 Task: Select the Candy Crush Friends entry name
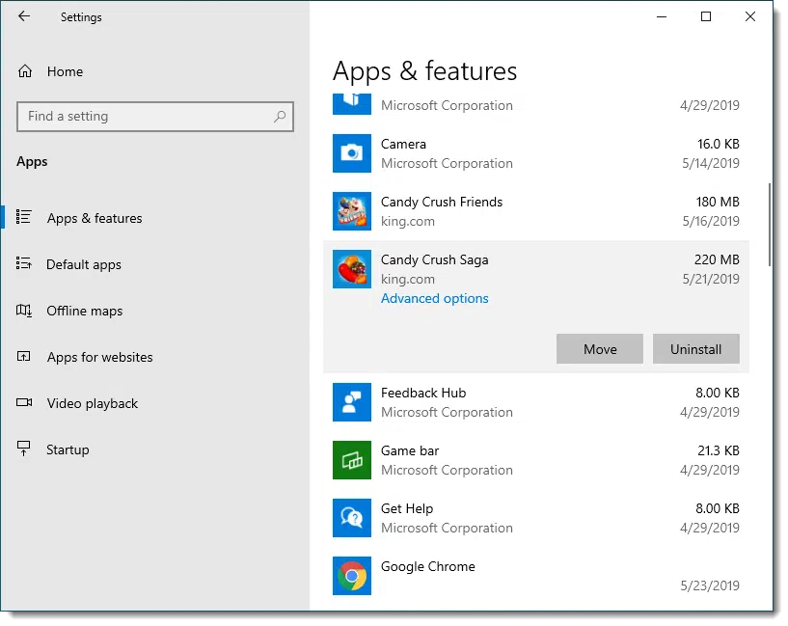(x=442, y=202)
